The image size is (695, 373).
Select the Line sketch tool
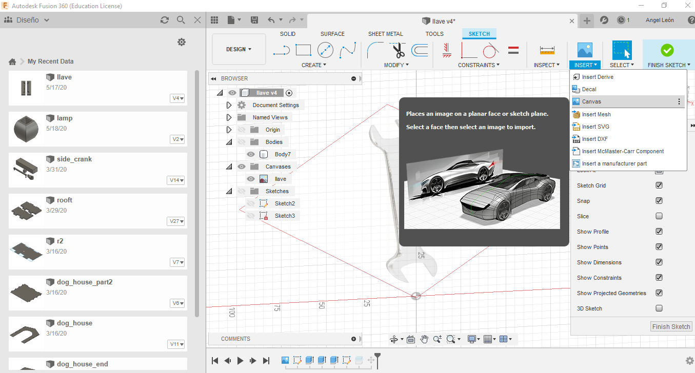click(282, 50)
